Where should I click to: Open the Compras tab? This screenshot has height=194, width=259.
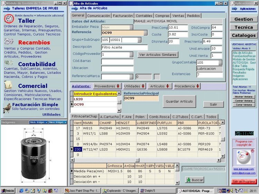[162, 16]
